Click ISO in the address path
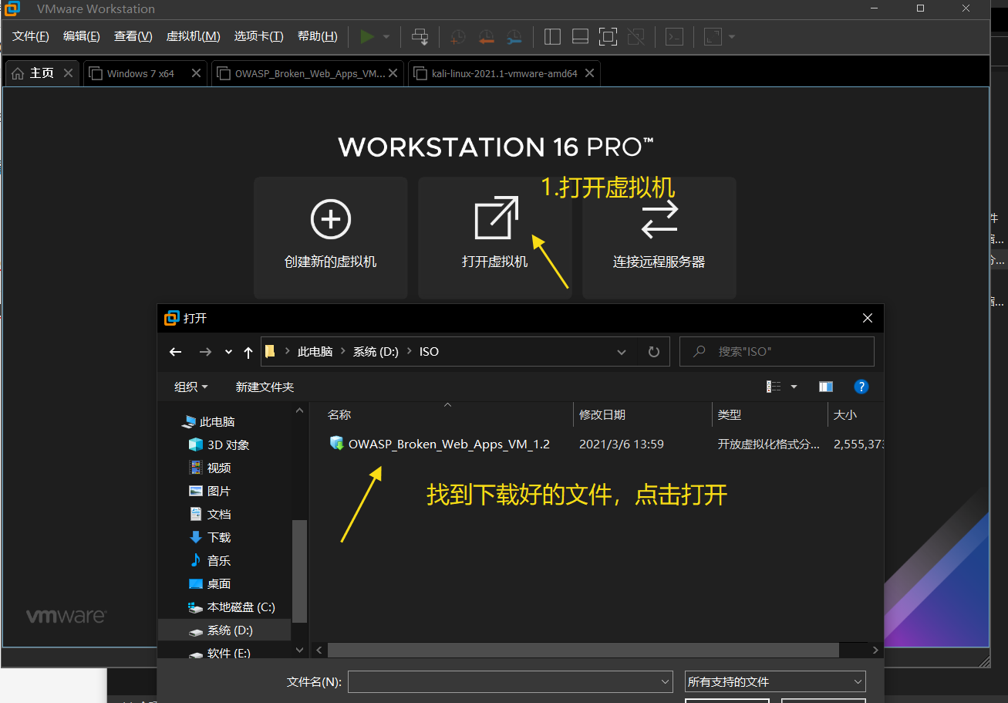Viewport: 1008px width, 703px height. click(x=429, y=352)
